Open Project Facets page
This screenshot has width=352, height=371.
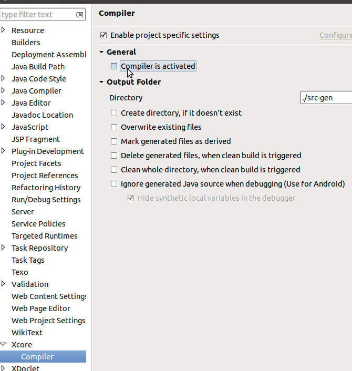[36, 163]
